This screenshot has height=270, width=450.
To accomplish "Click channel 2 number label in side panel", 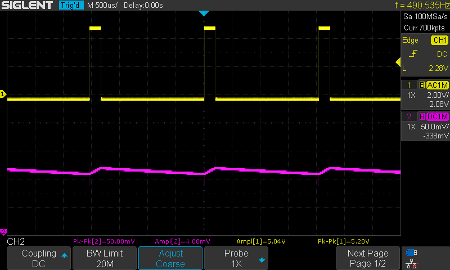I will coord(409,117).
